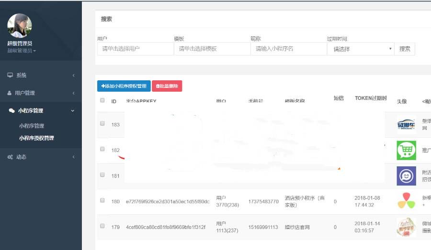431x250 pixels.
Task: Expand the 系统 sidebar menu chevron
Action: (73, 76)
